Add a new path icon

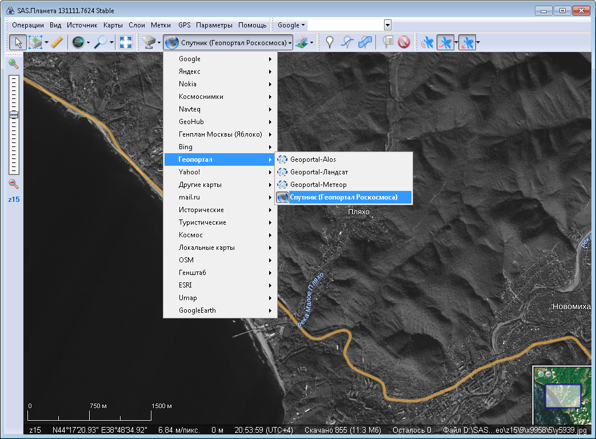[347, 42]
